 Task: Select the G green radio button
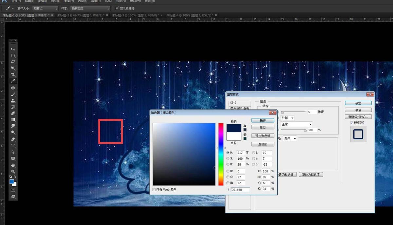click(x=228, y=177)
